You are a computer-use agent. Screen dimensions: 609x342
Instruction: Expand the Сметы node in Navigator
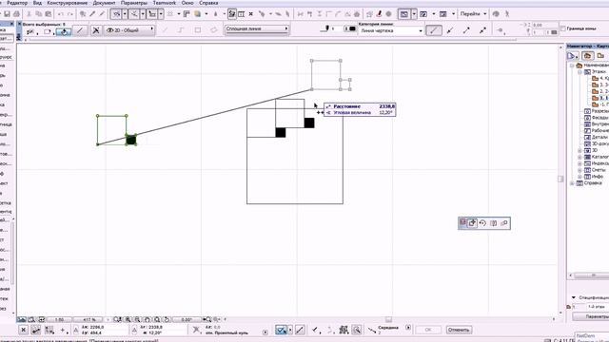pyautogui.click(x=580, y=170)
